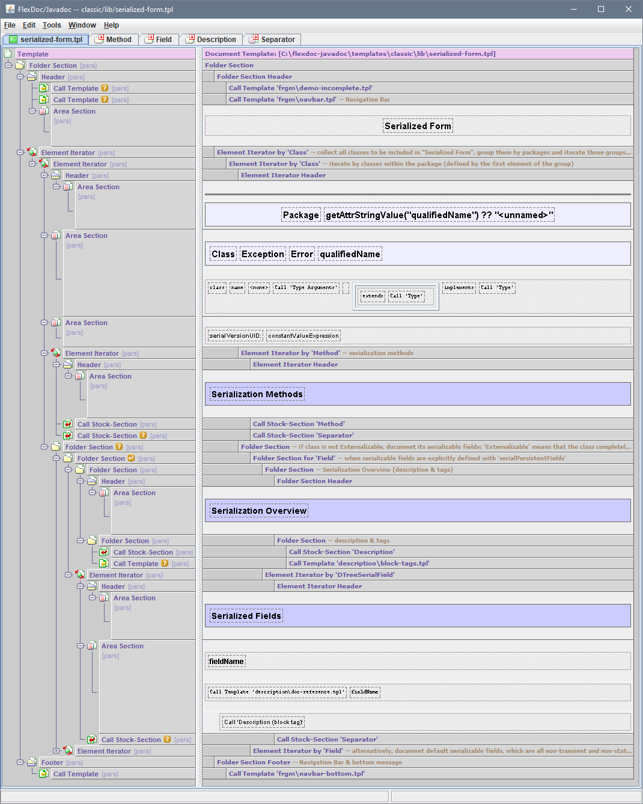
Task: Click the first Call Template's question-mark badge
Action: coord(105,88)
